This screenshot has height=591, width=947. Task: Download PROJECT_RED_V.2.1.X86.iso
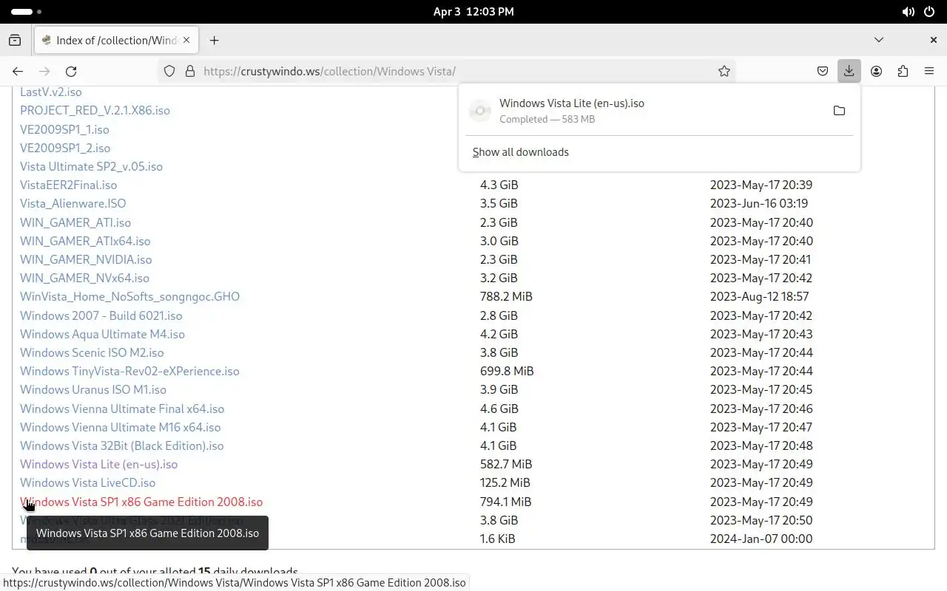95,111
